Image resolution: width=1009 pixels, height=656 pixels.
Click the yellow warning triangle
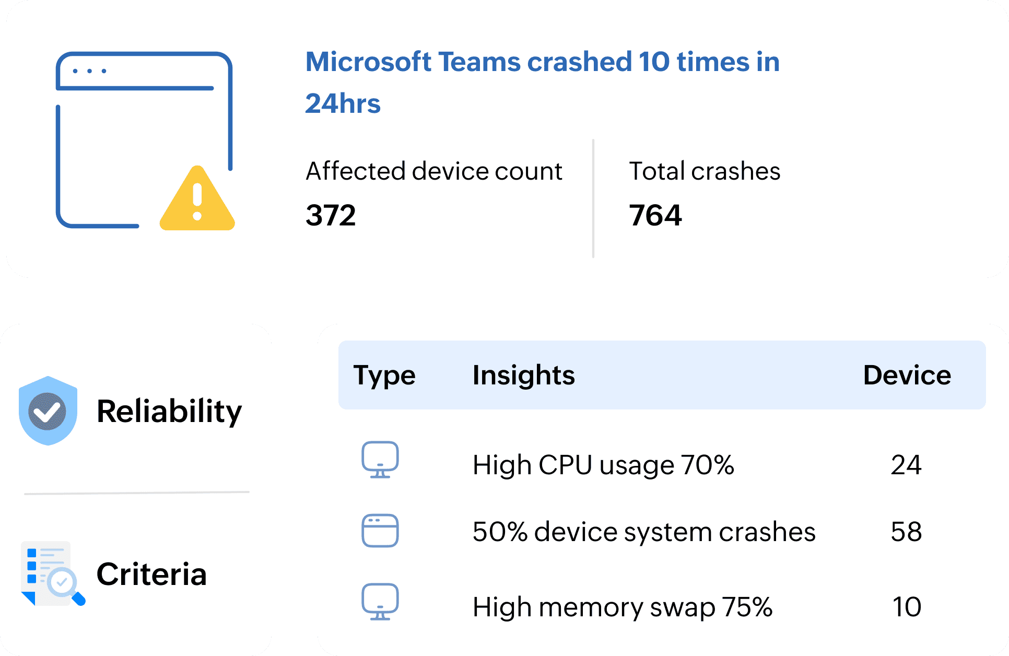197,201
